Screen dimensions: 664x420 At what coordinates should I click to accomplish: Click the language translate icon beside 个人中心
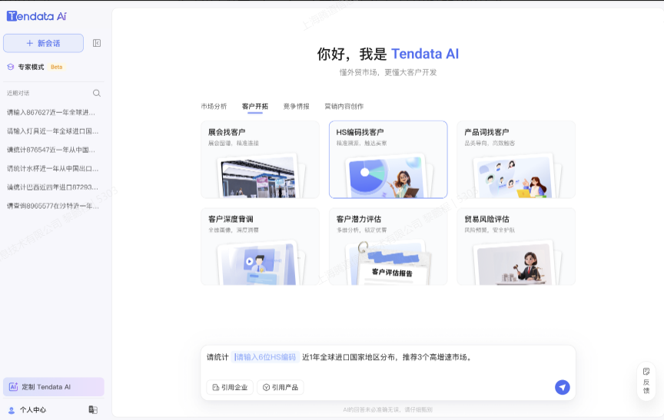click(93, 410)
